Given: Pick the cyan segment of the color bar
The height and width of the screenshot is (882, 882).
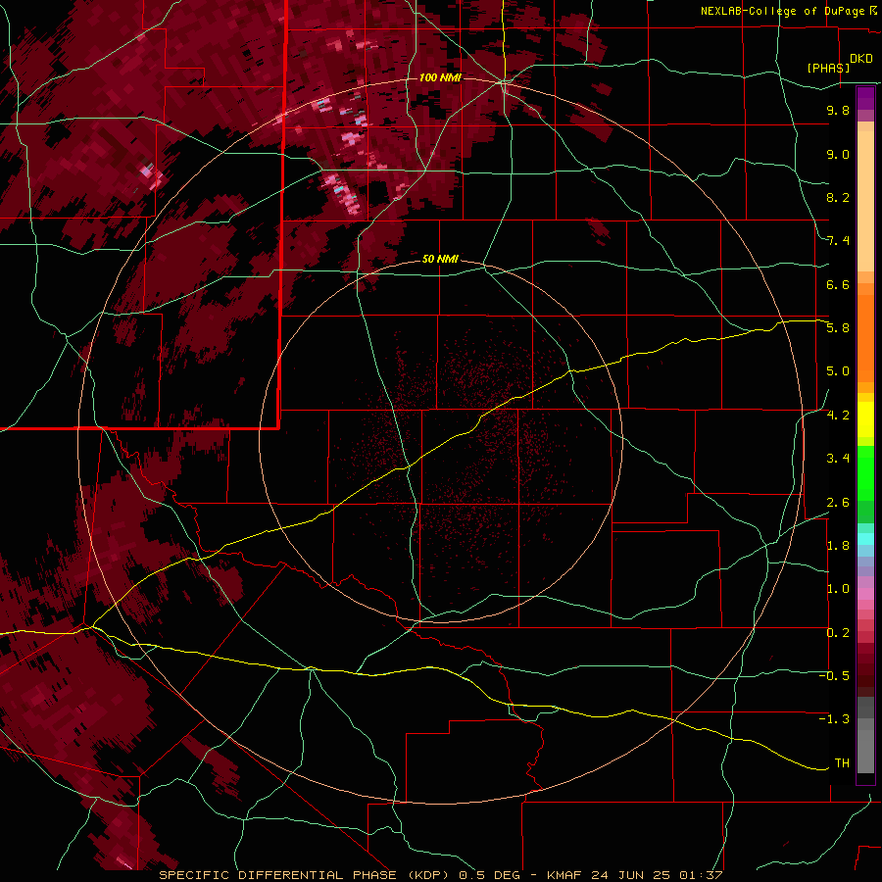Looking at the screenshot, I should coord(865,539).
